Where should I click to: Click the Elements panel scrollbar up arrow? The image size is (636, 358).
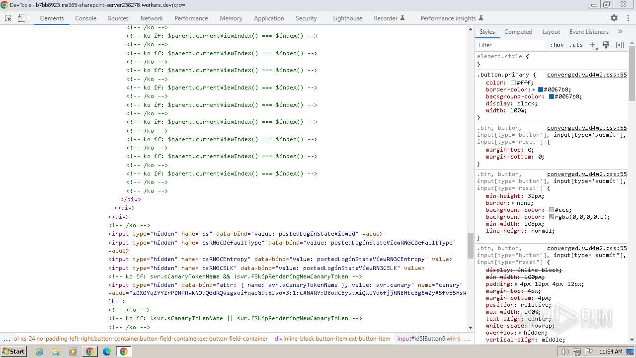point(471,29)
